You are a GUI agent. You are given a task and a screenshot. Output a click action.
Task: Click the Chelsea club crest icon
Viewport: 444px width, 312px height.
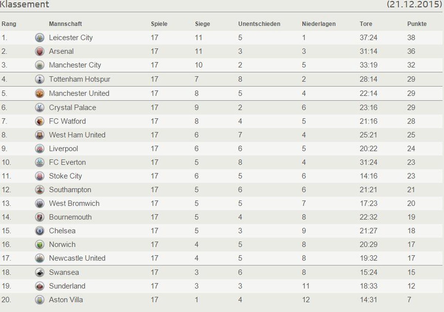point(40,231)
